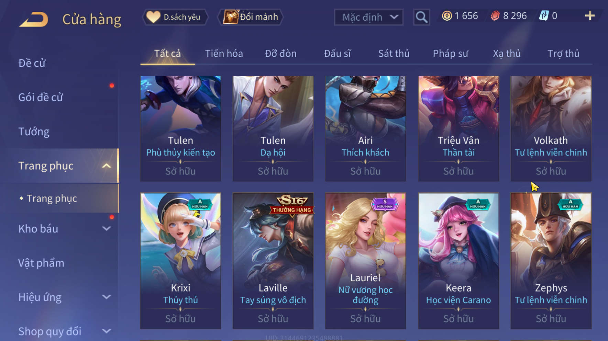Open the Laville Tay súng vô địch skin
608x341 pixels.
[273, 261]
